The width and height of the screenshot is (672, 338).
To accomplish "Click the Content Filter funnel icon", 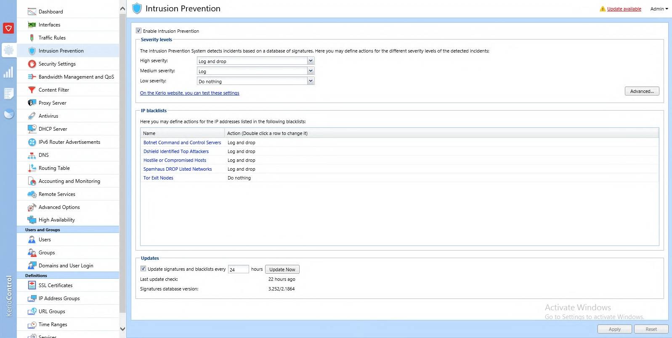I will point(32,90).
